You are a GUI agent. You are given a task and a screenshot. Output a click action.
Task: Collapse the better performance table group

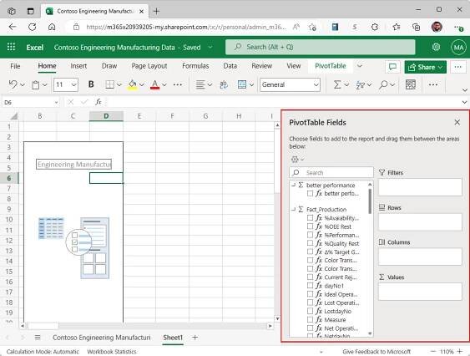coord(294,186)
